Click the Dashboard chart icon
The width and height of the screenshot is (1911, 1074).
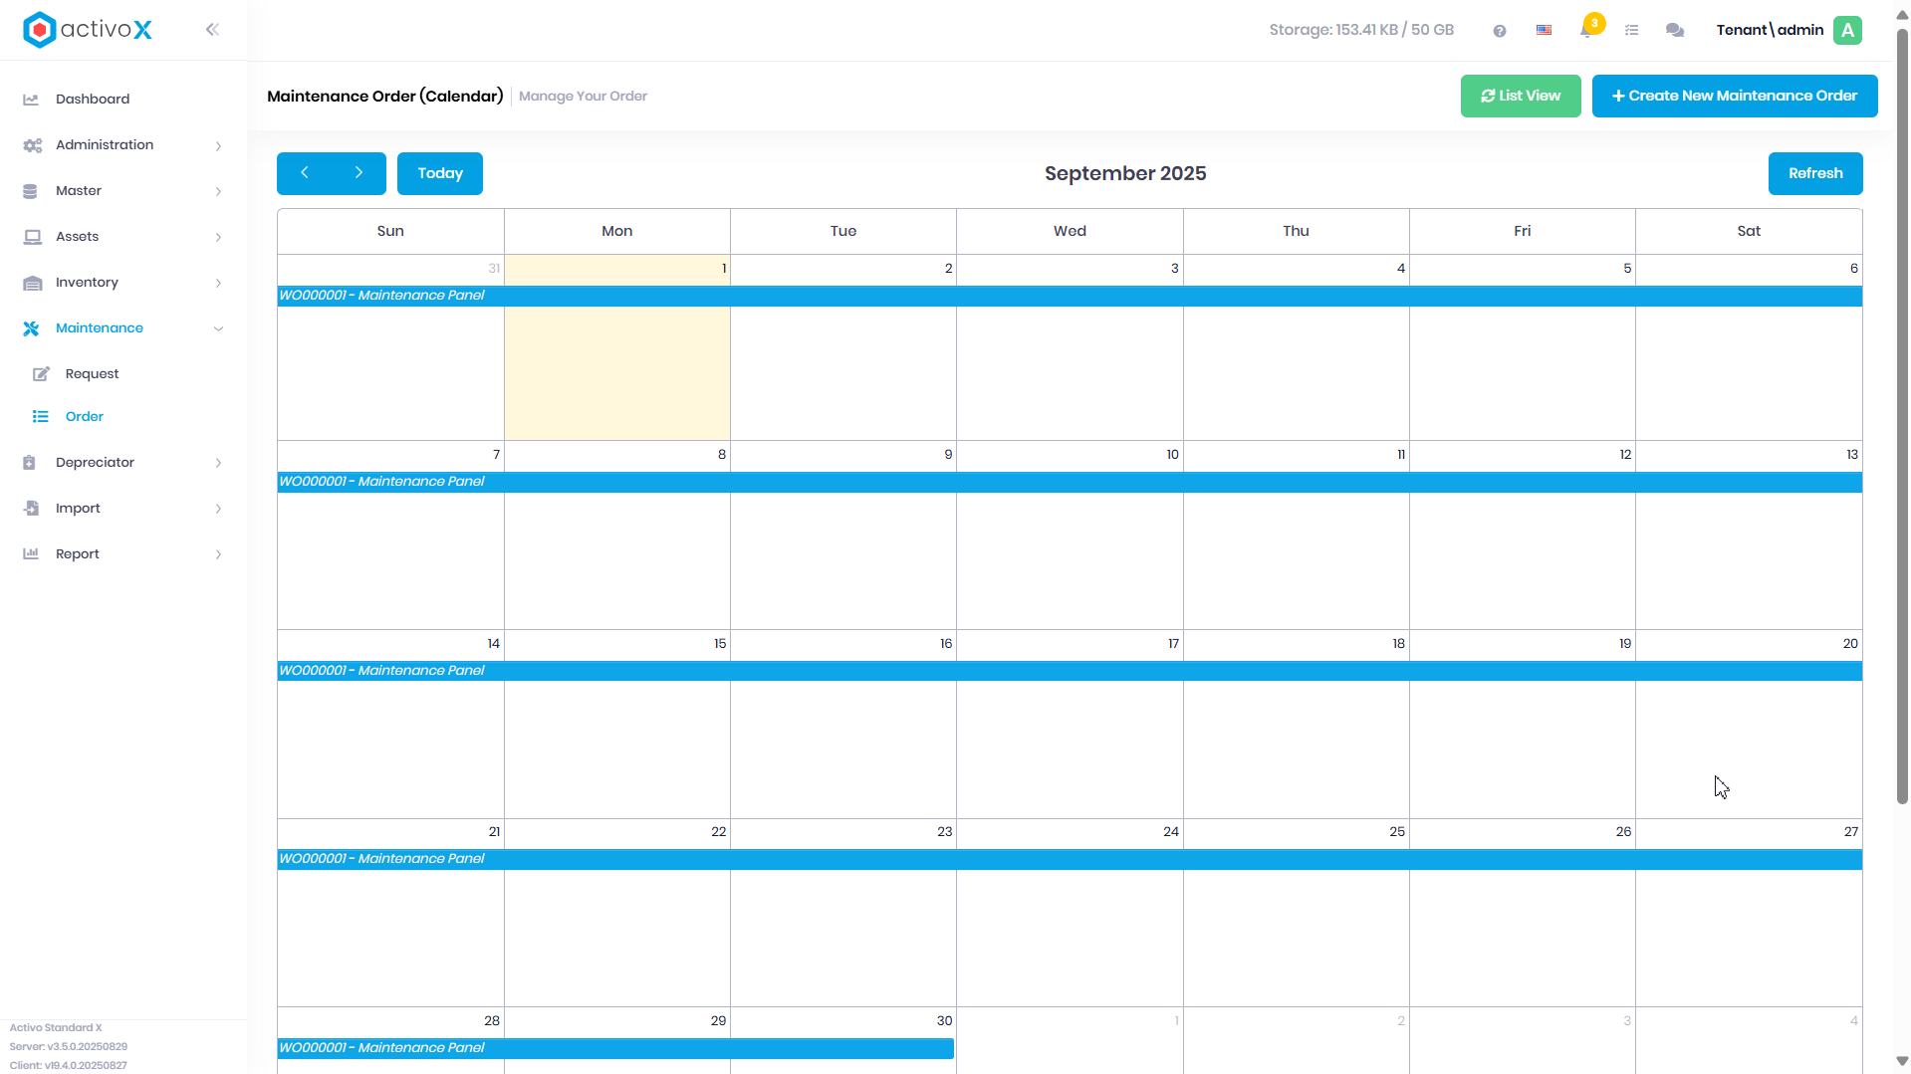tap(31, 100)
